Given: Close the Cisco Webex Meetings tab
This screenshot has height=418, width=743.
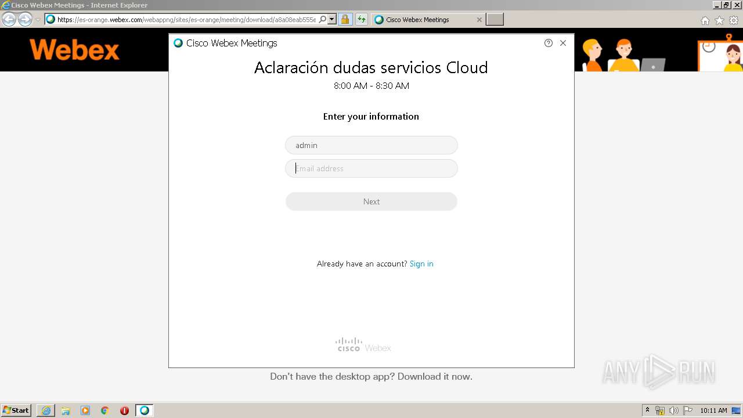Looking at the screenshot, I should (x=479, y=20).
